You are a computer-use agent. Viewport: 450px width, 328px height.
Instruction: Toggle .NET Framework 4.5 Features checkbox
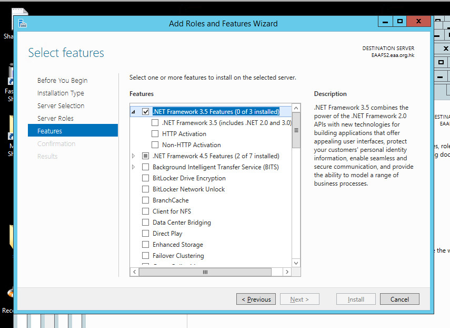click(145, 156)
